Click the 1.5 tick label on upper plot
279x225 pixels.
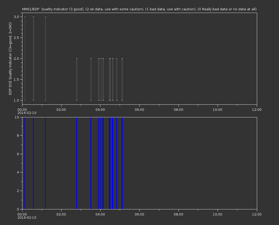16,79
